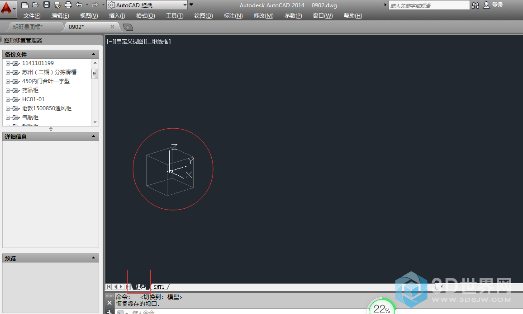Expand the 450内门合叶一字型 tree node
Screen dimensions: 523x314
click(8, 81)
